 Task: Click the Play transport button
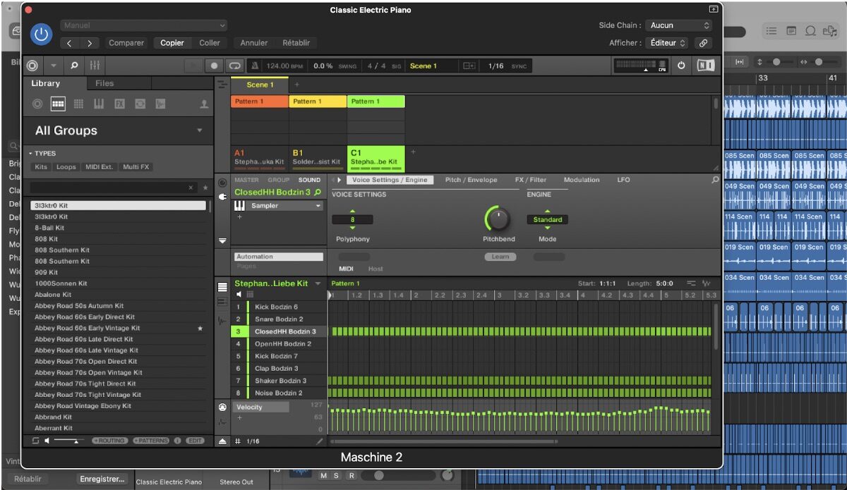point(192,66)
